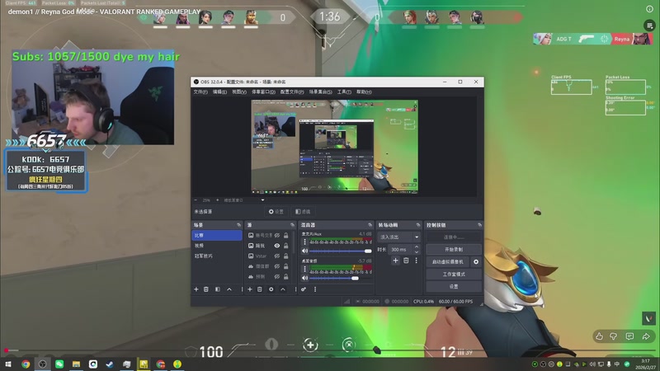
Task: Open transition properties three-dot menu
Action: (x=417, y=261)
